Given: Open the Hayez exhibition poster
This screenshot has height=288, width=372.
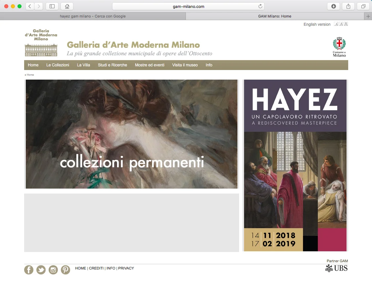Looking at the screenshot, I should click(295, 165).
